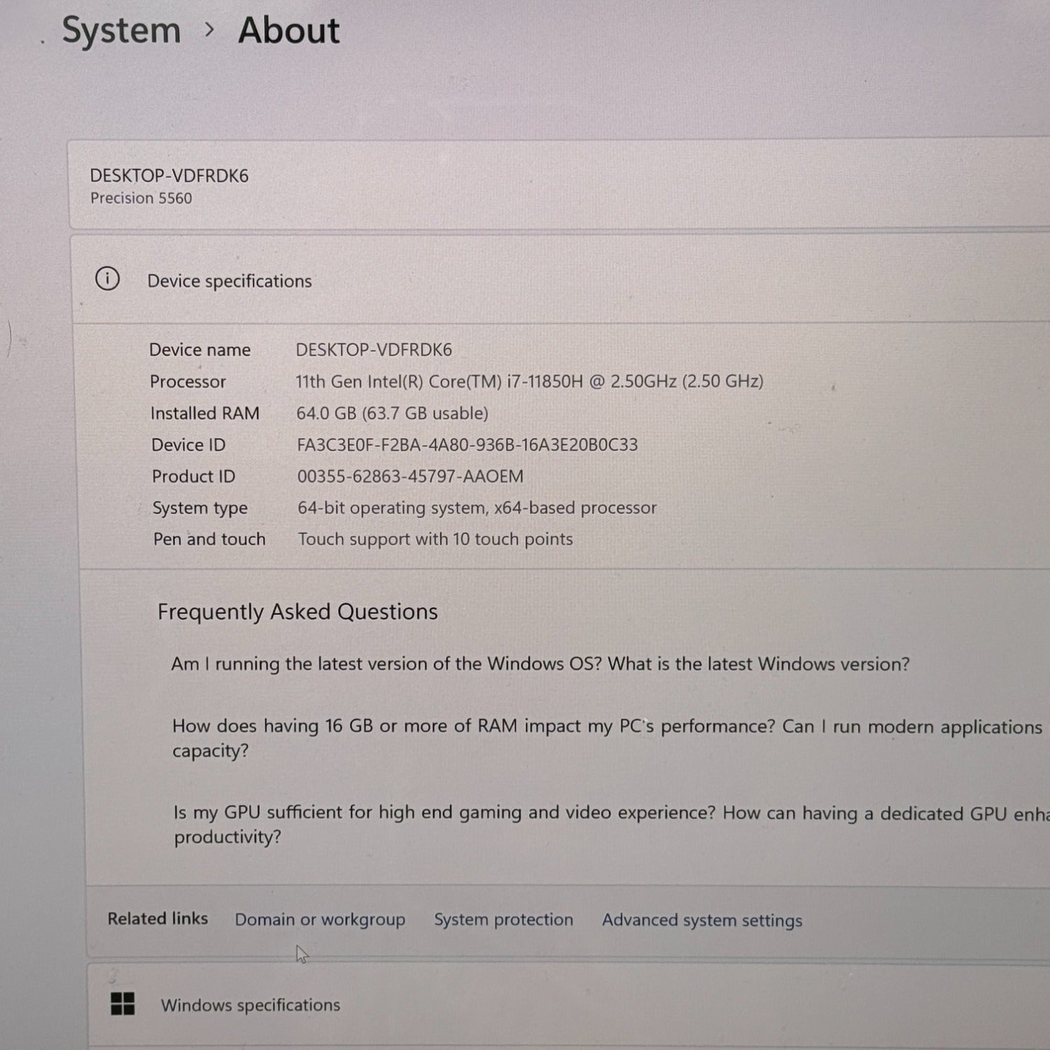Click the Windows logo icon beside Windows specifications

(x=122, y=1003)
